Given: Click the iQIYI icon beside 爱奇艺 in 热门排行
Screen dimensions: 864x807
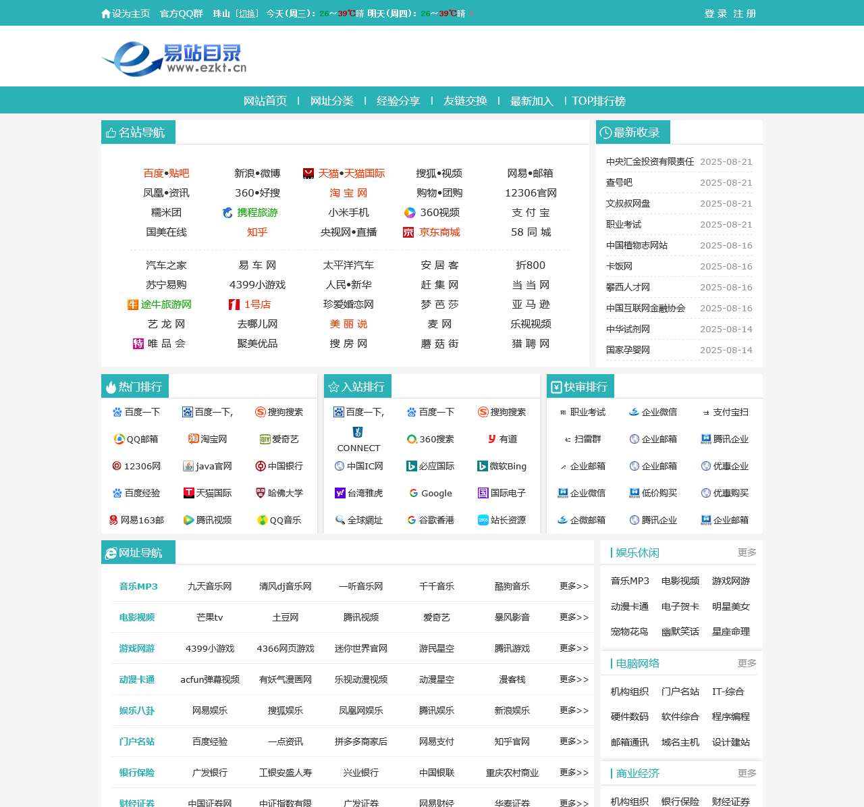Looking at the screenshot, I should 265,439.
